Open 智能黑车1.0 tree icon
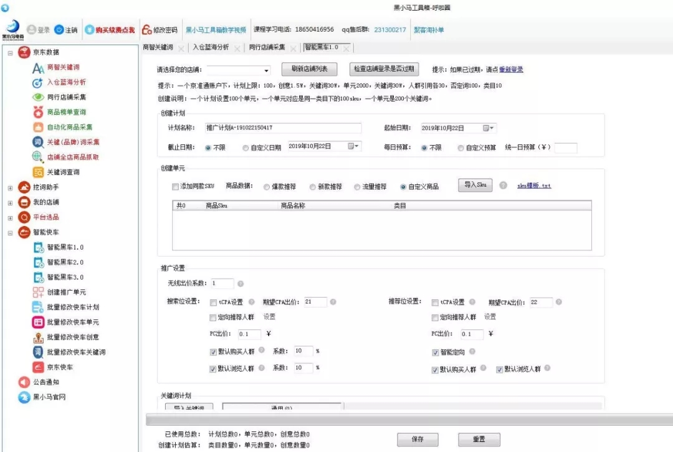 coord(39,247)
